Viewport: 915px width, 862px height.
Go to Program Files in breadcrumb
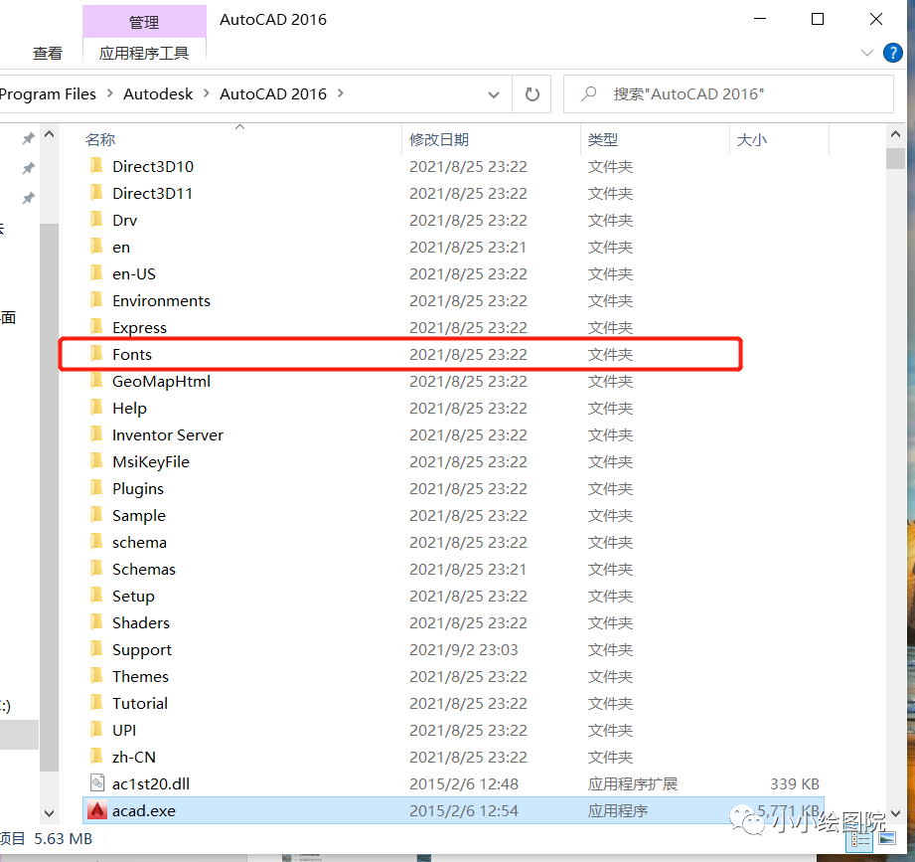pos(48,94)
